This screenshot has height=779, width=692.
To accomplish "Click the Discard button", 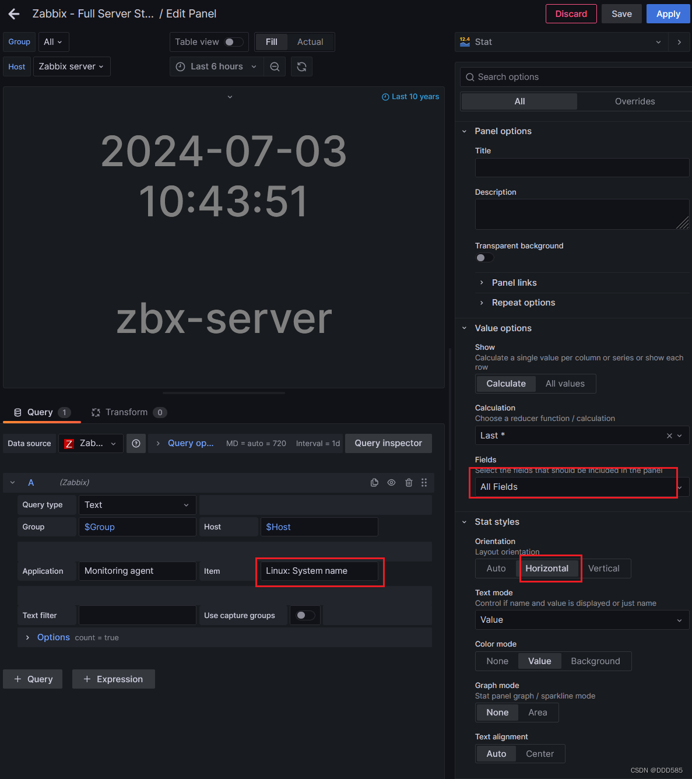I will (x=571, y=14).
